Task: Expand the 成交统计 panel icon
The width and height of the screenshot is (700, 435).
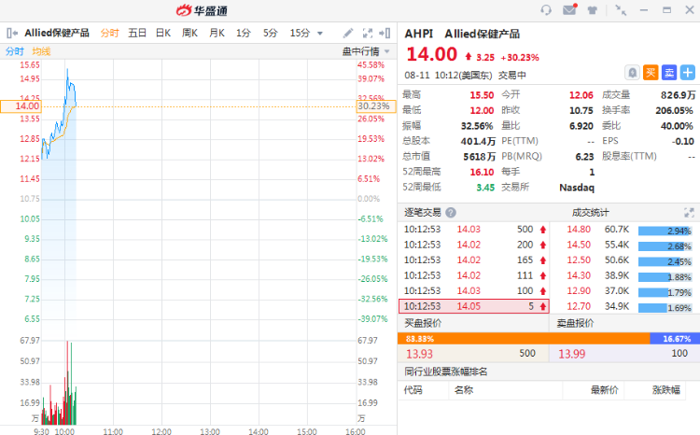Action: 689,213
